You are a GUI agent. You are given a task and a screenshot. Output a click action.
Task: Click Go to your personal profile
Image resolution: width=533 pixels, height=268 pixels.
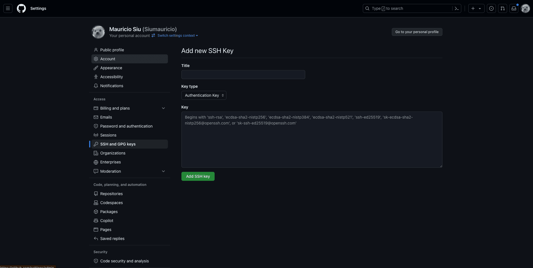pos(417,32)
